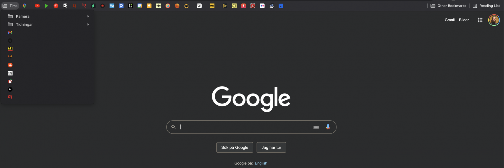Open the blue clapperboard bookmark icon

tap(281, 6)
